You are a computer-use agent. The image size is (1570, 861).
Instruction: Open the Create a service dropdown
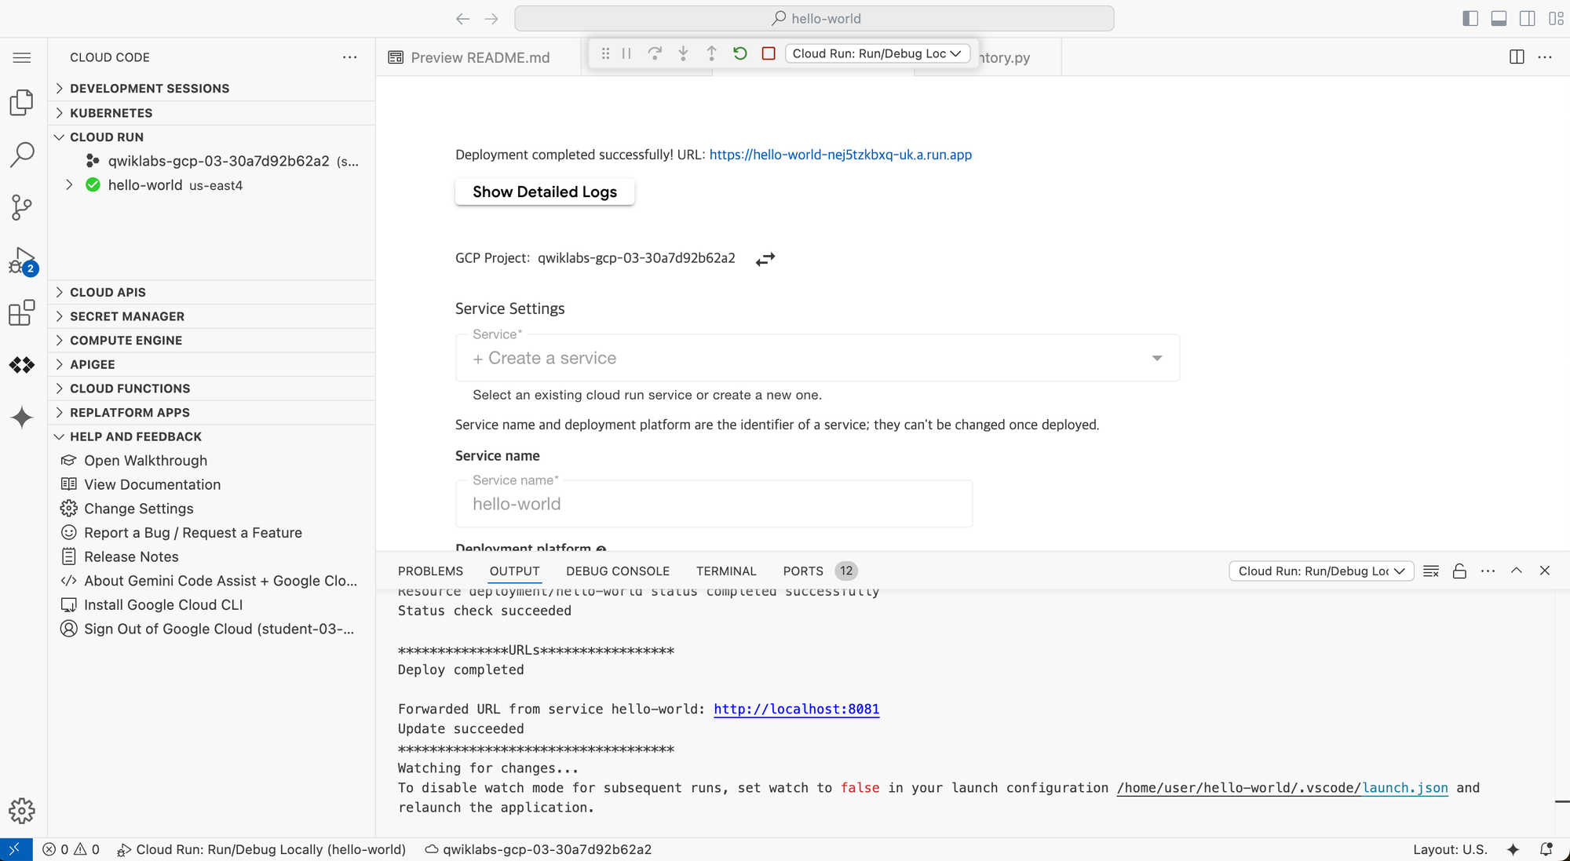point(816,359)
